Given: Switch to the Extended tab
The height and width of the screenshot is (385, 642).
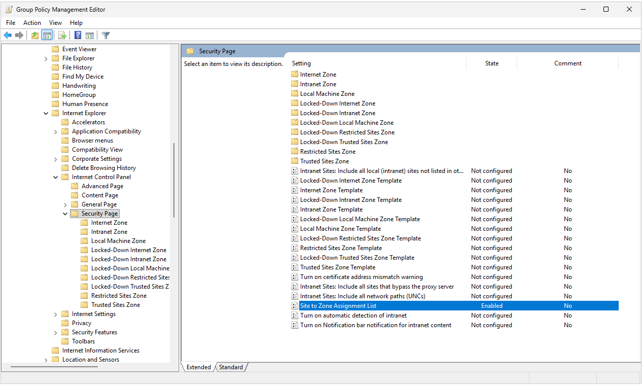Looking at the screenshot, I should pos(199,367).
